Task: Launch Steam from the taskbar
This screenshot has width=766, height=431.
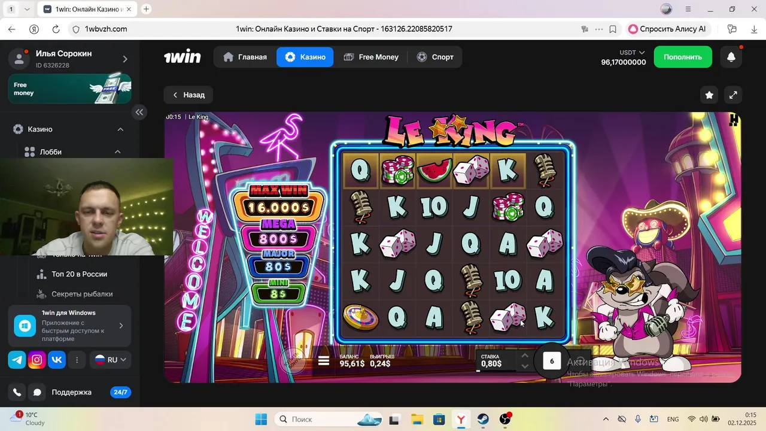Action: coord(483,419)
